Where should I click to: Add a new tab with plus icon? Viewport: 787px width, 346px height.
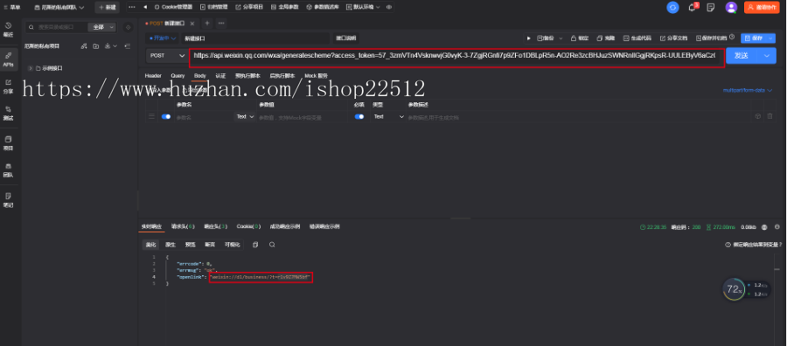pyautogui.click(x=207, y=23)
